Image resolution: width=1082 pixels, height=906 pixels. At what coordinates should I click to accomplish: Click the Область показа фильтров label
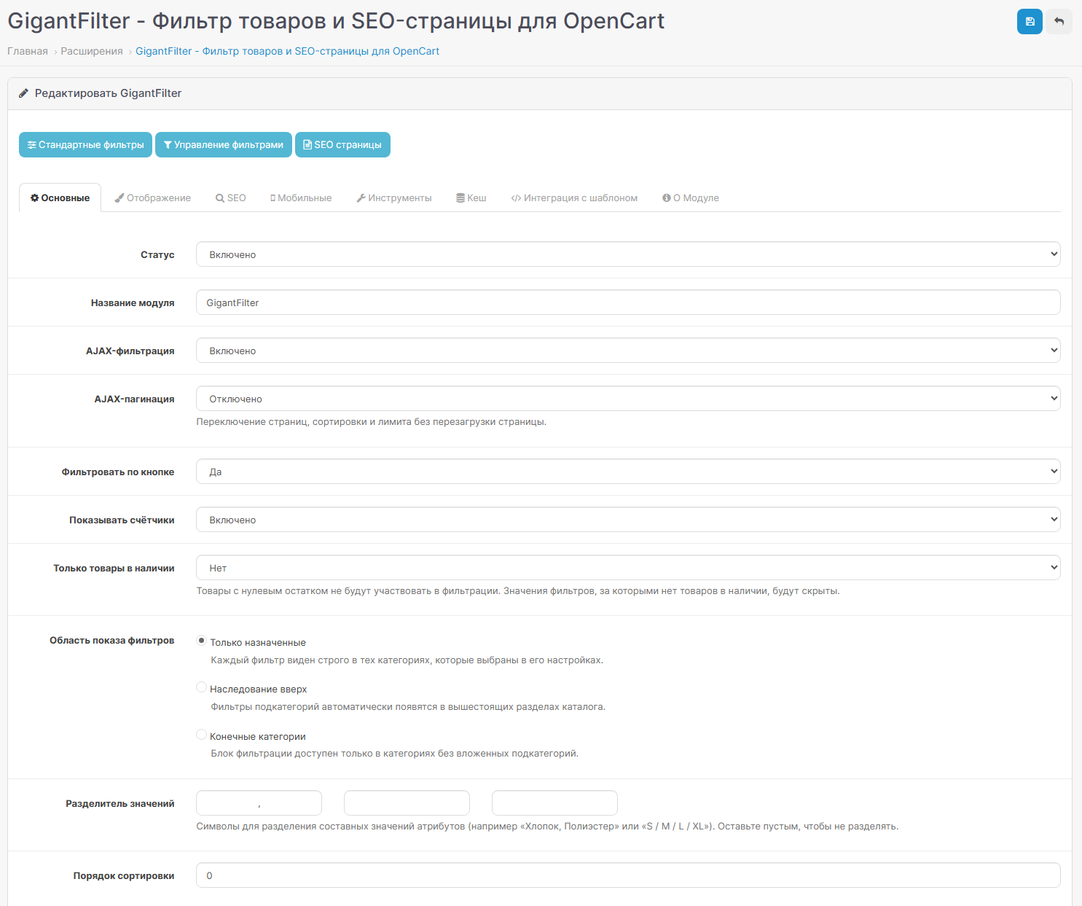(x=111, y=640)
